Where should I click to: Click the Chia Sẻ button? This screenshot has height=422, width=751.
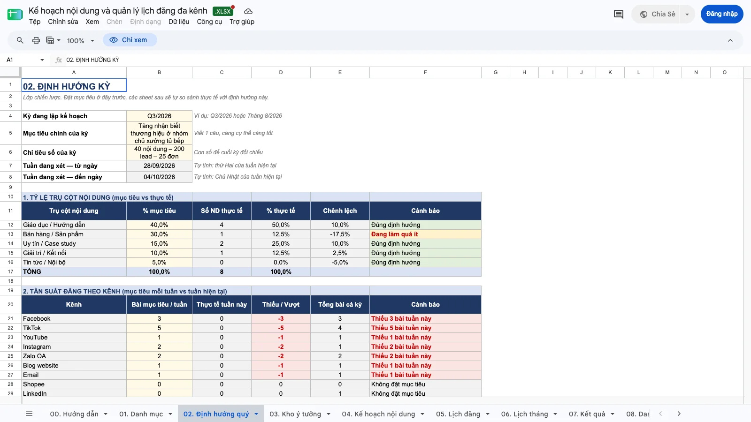pyautogui.click(x=658, y=14)
